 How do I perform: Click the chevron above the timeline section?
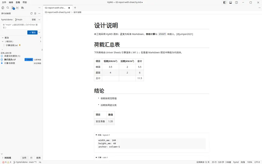tap(2, 154)
